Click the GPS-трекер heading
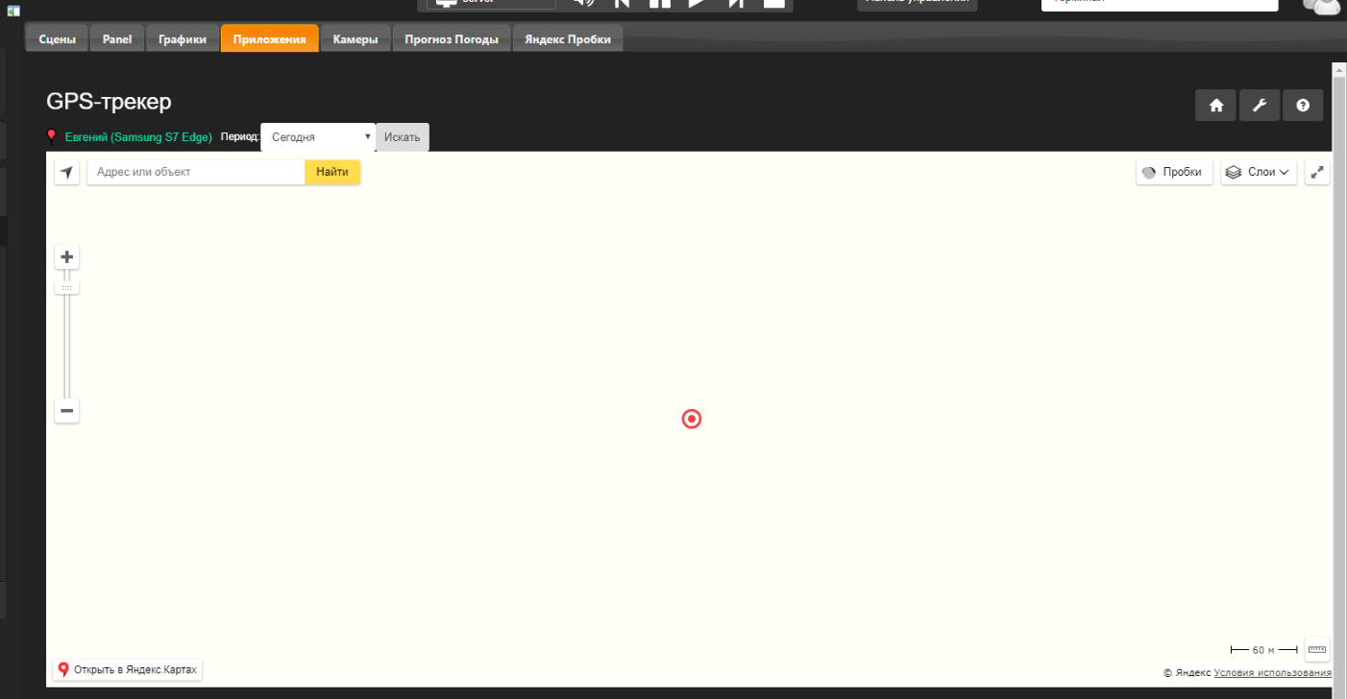This screenshot has height=699, width=1347. pos(109,102)
